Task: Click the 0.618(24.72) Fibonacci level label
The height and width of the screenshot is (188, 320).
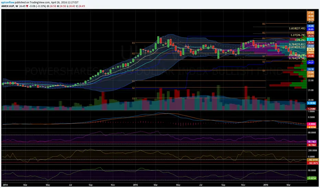Action: point(297,55)
